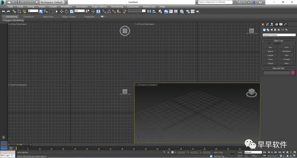Select the Move transform tool
Image resolution: width=297 pixels, height=158 pixels.
pyautogui.click(x=62, y=11)
